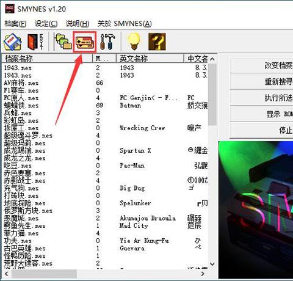Screen dimensions: 293x281
Task: Click the Exit door icon
Action: [35, 42]
